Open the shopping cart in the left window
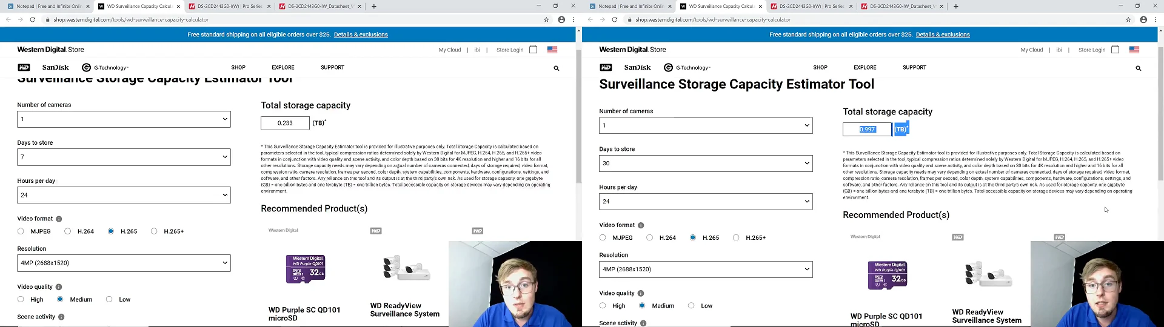The image size is (1164, 327). coord(533,49)
